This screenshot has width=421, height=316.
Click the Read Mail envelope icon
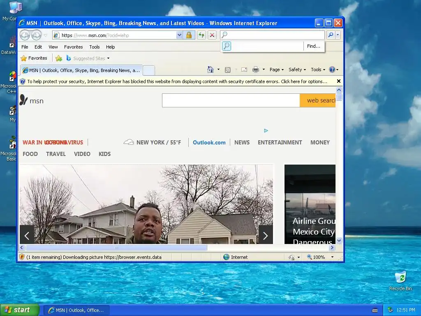coord(244,70)
